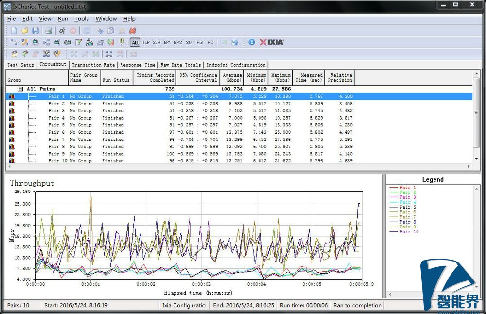Click the IXIA logo button

[272, 42]
